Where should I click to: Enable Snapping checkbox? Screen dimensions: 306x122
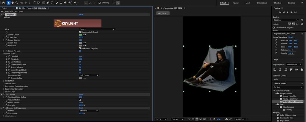100,3
